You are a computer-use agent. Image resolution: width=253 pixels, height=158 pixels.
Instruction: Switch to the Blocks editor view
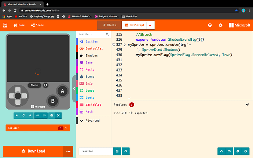pos(109,25)
